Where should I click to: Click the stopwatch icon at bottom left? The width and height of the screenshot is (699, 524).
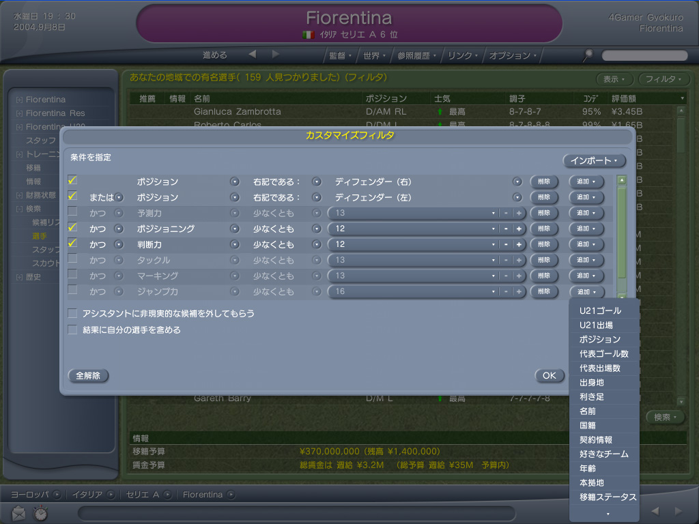(40, 513)
